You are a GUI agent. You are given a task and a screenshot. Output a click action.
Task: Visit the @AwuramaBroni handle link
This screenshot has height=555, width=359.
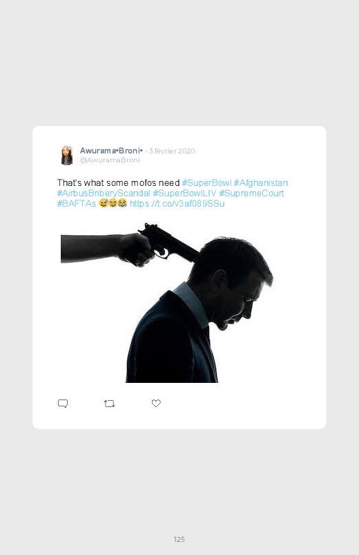click(x=110, y=160)
